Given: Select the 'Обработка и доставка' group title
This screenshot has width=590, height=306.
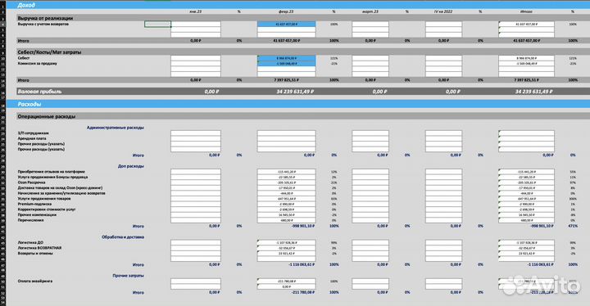Looking at the screenshot, I should [x=123, y=236].
